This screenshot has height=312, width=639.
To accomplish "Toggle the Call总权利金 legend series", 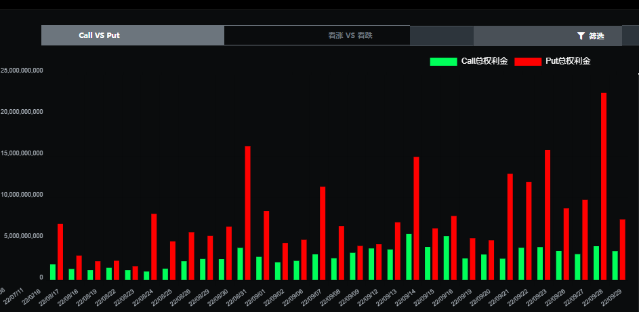I will point(469,61).
